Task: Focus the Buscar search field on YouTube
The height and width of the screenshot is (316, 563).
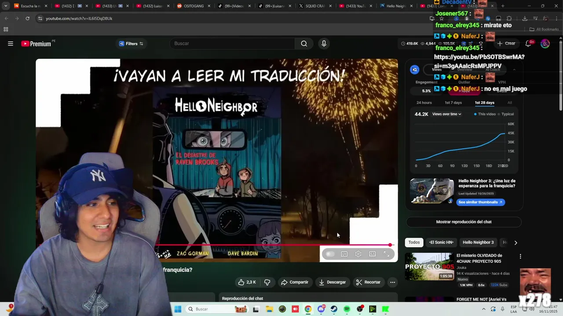Action: (x=233, y=43)
